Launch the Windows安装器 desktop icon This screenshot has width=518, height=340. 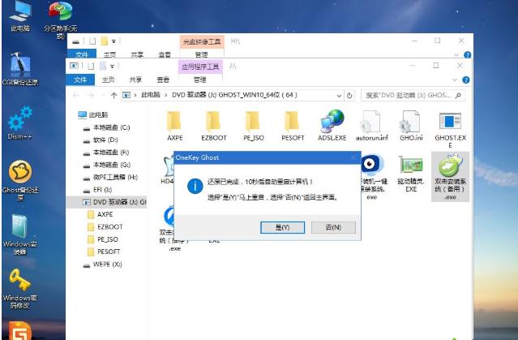[x=19, y=235]
